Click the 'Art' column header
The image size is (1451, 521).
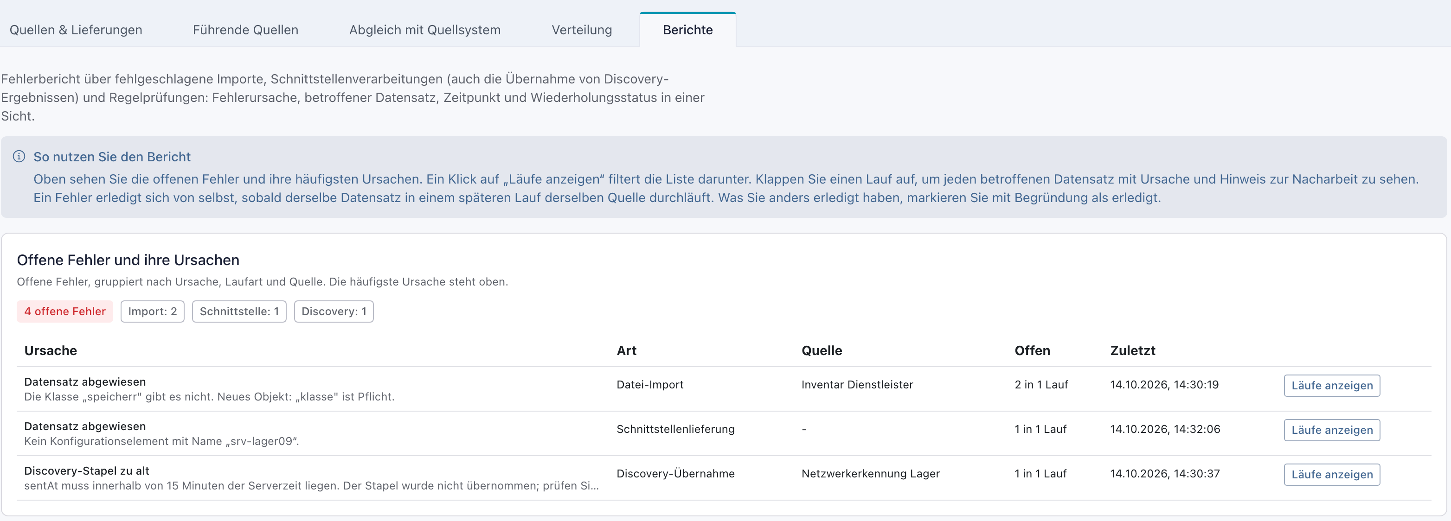626,350
